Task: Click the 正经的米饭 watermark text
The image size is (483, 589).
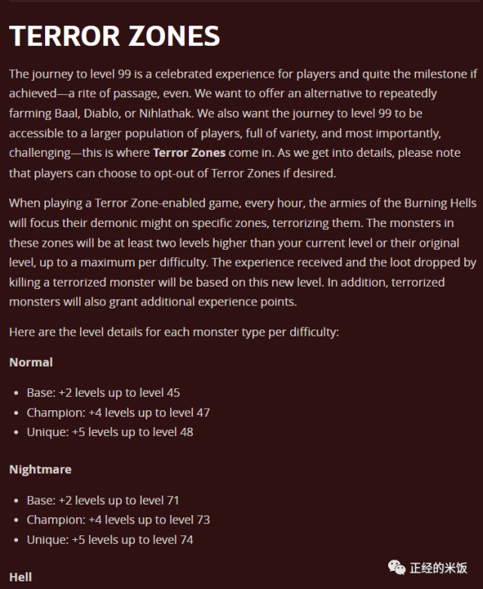Action: coord(440,567)
